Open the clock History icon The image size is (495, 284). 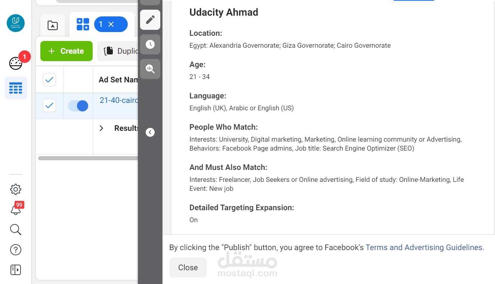pos(150,44)
